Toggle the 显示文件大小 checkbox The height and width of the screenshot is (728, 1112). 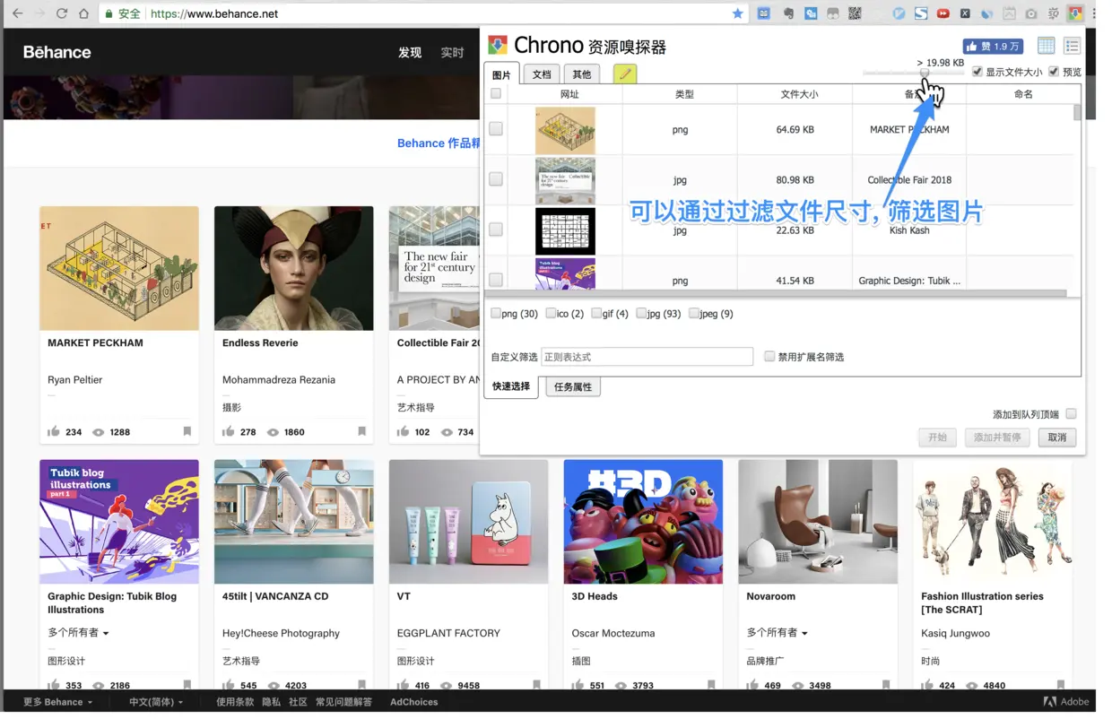[977, 72]
